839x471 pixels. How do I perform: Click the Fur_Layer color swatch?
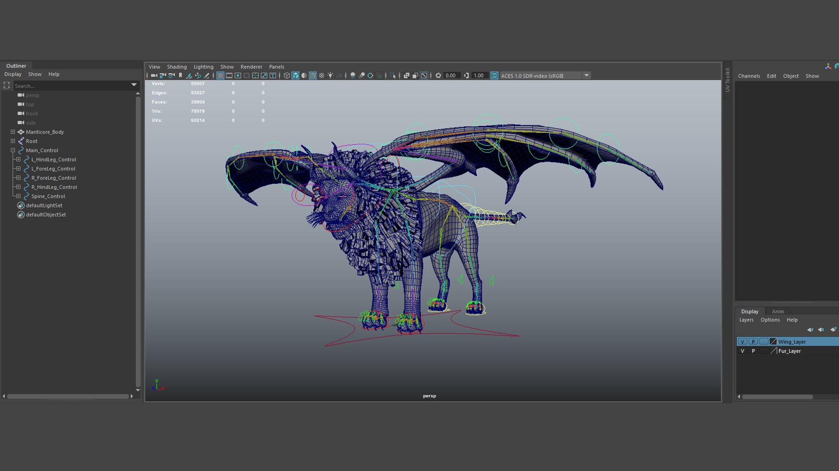click(773, 351)
